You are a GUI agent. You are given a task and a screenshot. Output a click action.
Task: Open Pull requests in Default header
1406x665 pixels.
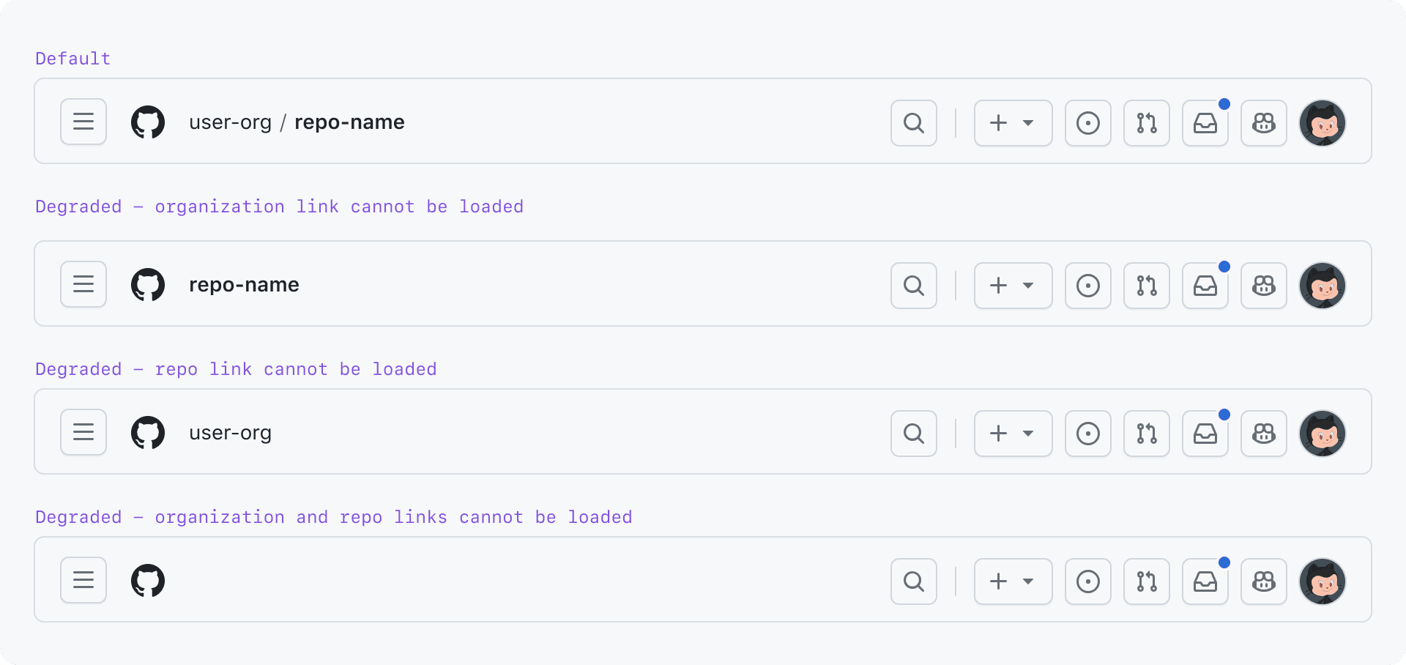1146,123
